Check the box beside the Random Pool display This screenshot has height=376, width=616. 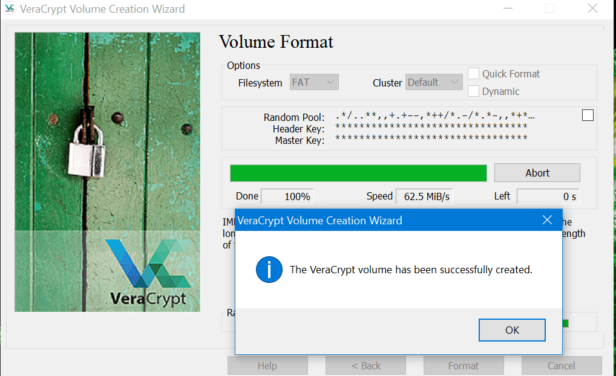pos(588,115)
